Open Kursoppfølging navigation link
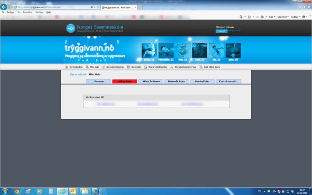The image size is (312, 195). coord(113,67)
